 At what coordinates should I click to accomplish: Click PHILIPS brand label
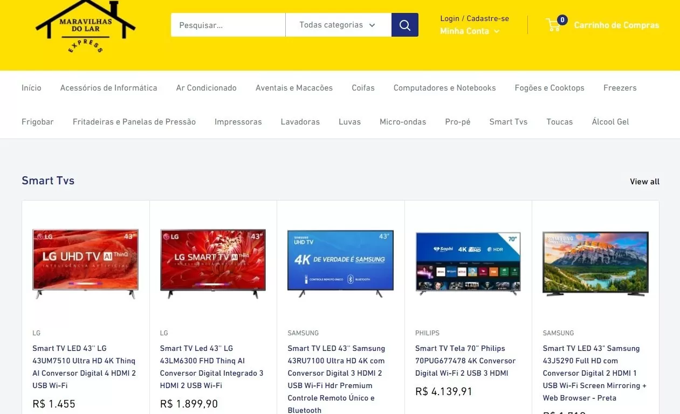click(x=427, y=333)
